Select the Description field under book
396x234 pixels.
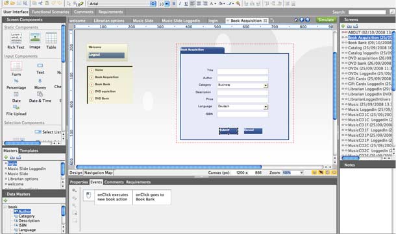[29, 220]
